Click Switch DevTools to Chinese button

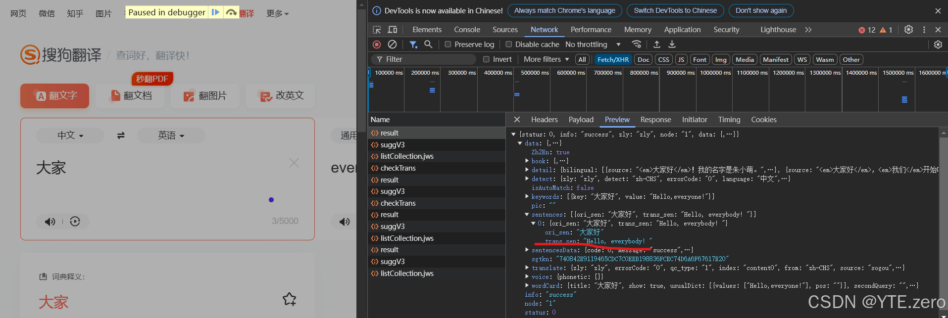click(675, 10)
